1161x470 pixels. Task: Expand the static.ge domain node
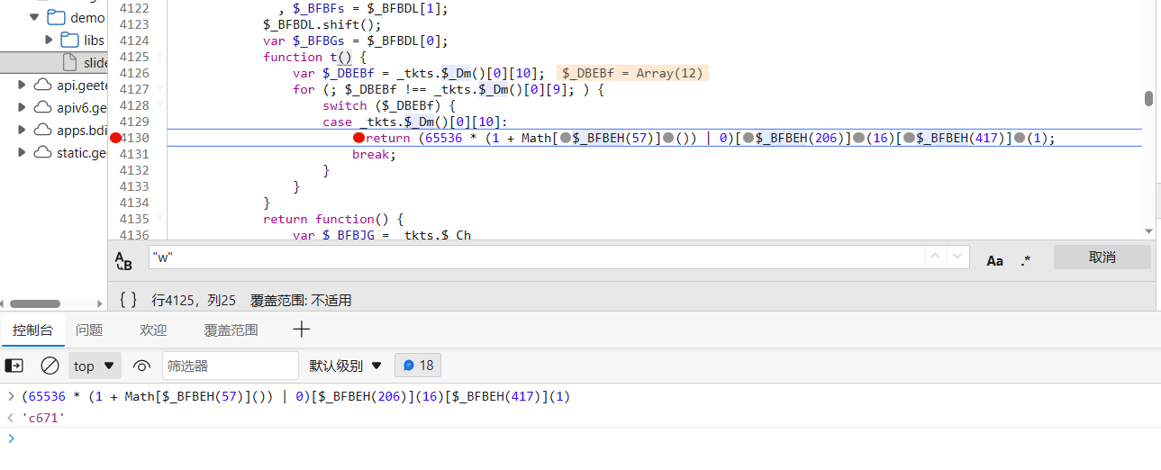23,152
